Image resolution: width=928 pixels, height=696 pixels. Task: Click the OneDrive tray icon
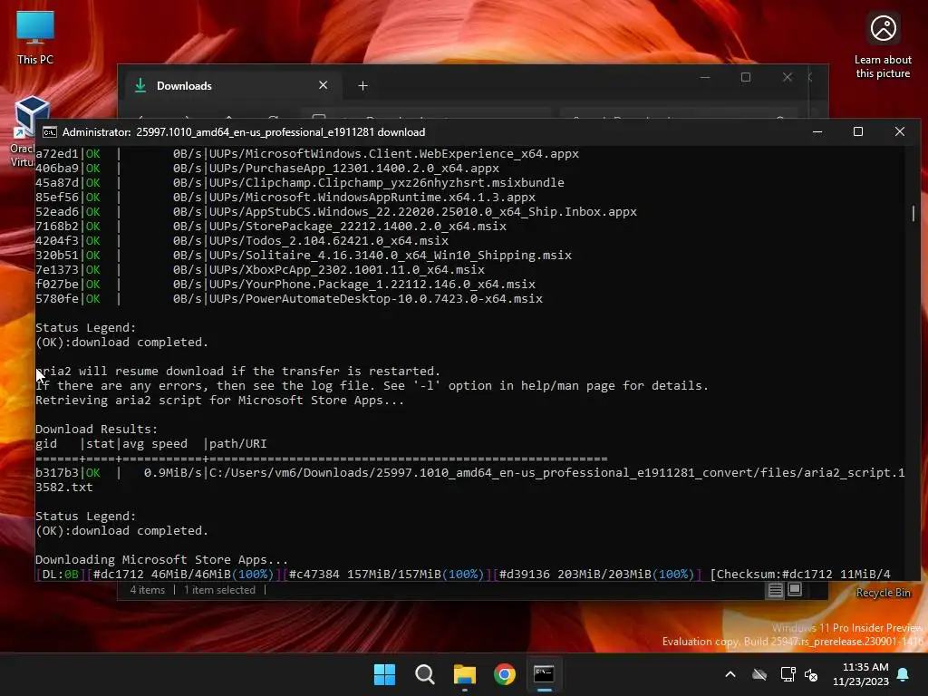tap(759, 674)
